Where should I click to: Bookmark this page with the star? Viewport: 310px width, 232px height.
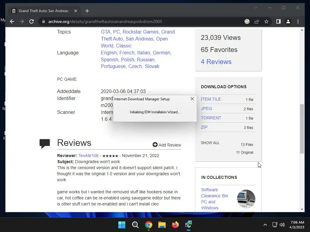coord(266,21)
